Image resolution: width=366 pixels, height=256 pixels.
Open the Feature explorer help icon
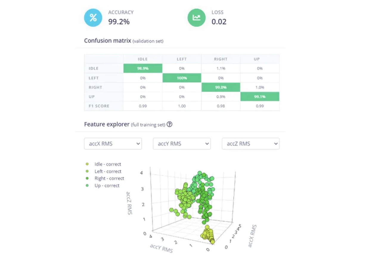169,124
